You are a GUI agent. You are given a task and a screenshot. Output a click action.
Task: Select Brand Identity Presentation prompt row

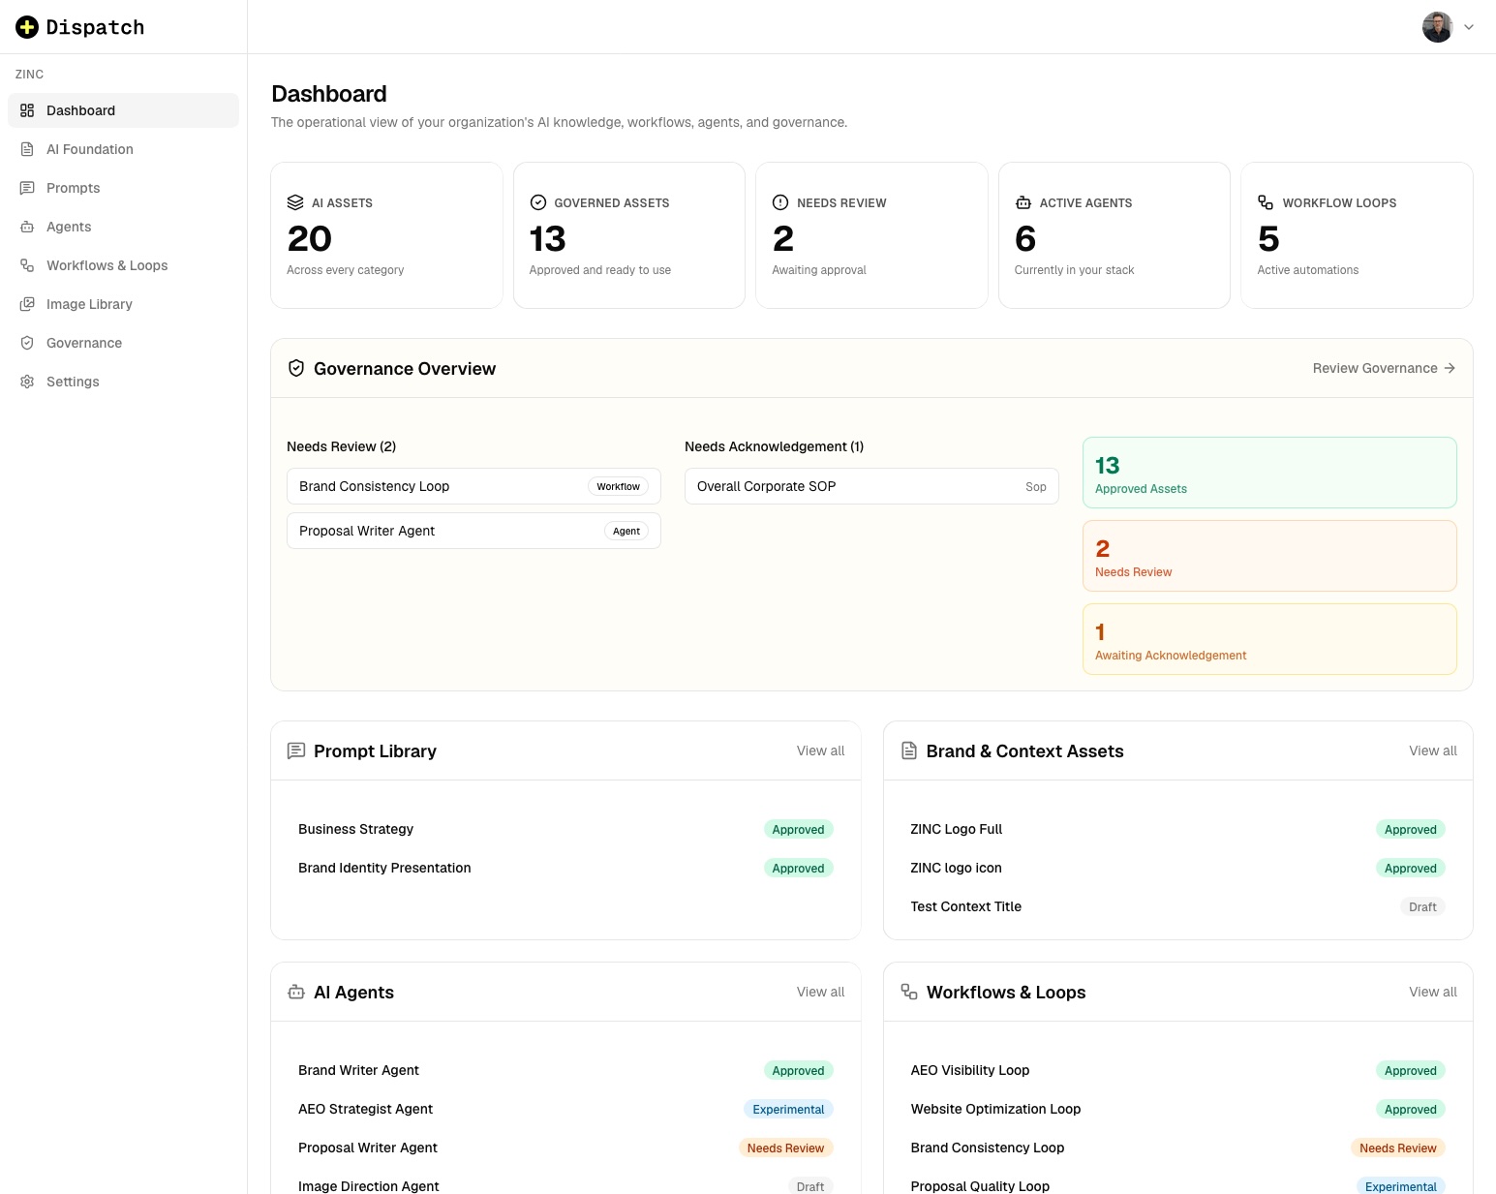tap(565, 868)
